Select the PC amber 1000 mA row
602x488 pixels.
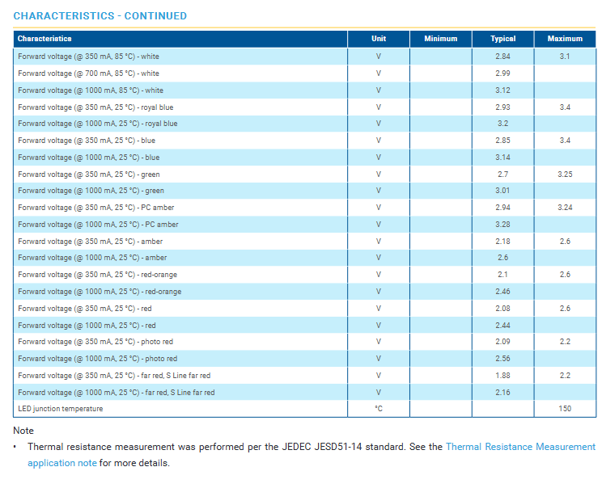(x=304, y=225)
